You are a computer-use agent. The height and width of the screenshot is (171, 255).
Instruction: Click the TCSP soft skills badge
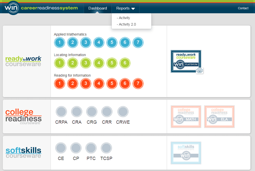click(106, 148)
